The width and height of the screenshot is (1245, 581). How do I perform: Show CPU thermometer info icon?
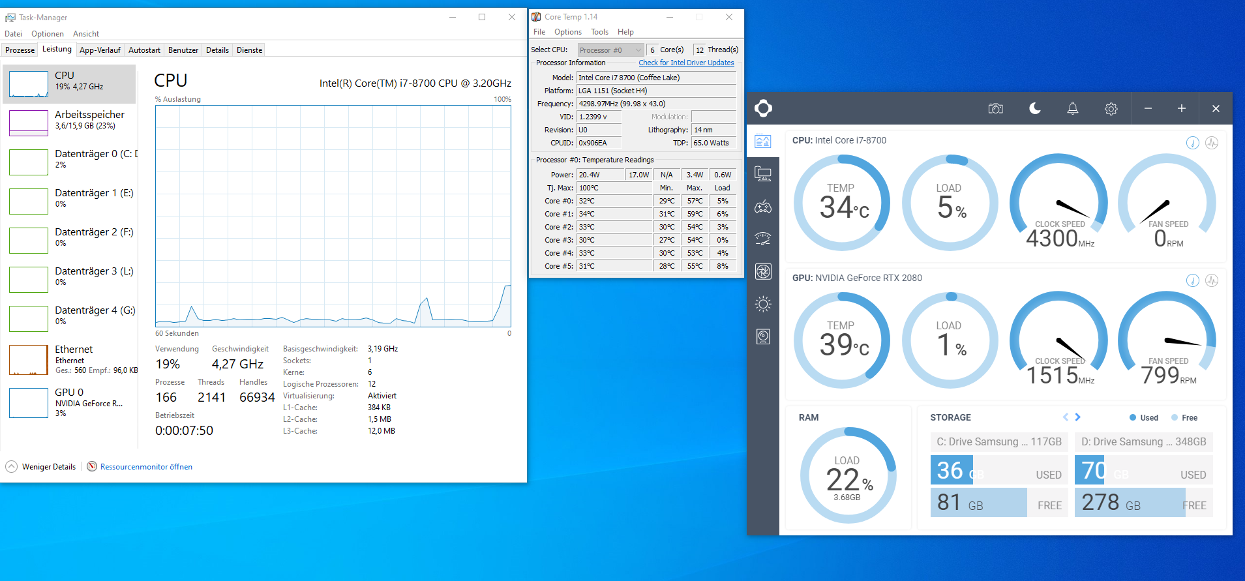tap(1192, 143)
